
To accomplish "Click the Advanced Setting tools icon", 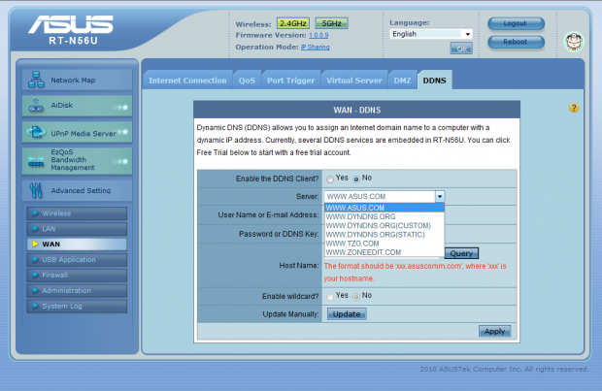I will 36,190.
